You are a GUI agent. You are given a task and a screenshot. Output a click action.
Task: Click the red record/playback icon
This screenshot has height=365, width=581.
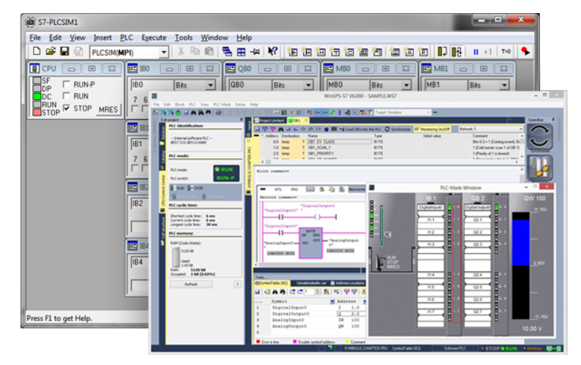(525, 52)
